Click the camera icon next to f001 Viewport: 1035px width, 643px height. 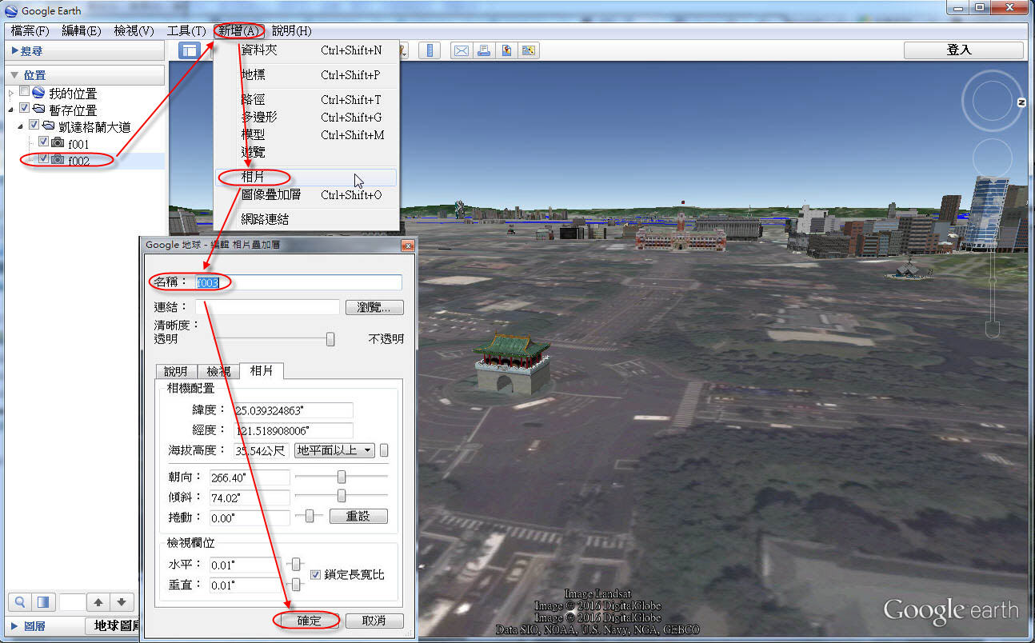[58, 143]
